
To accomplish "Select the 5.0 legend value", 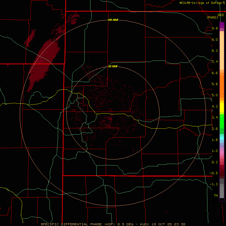I will click(x=215, y=95).
